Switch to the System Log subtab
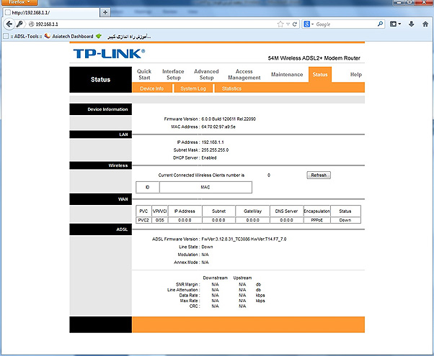 point(193,88)
